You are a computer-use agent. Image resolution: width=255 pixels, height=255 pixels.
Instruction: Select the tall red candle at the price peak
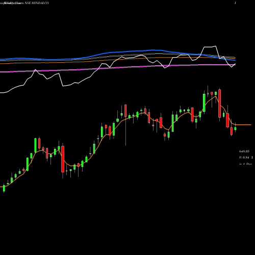[x=220, y=104]
